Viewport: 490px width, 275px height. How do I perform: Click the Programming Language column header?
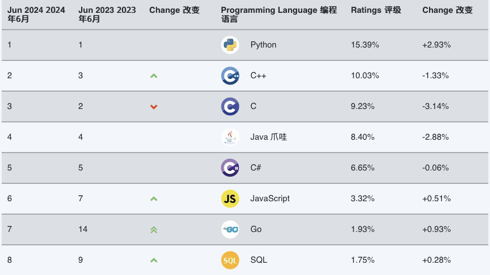coord(279,15)
